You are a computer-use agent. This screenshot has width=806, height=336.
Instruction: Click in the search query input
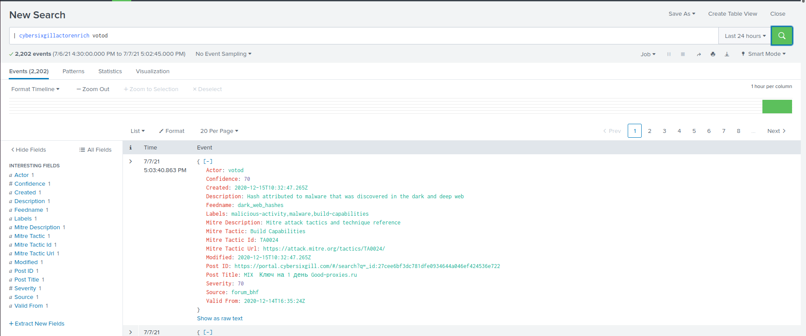point(364,36)
